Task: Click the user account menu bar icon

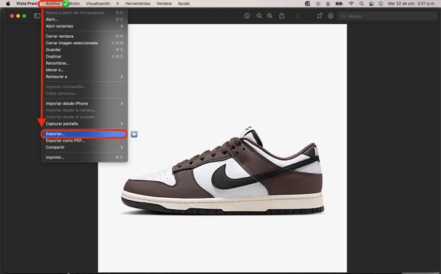Action: tap(328, 4)
